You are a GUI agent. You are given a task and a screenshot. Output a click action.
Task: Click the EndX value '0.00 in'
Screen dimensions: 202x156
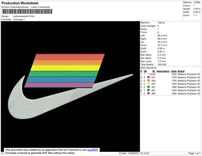point(161,48)
